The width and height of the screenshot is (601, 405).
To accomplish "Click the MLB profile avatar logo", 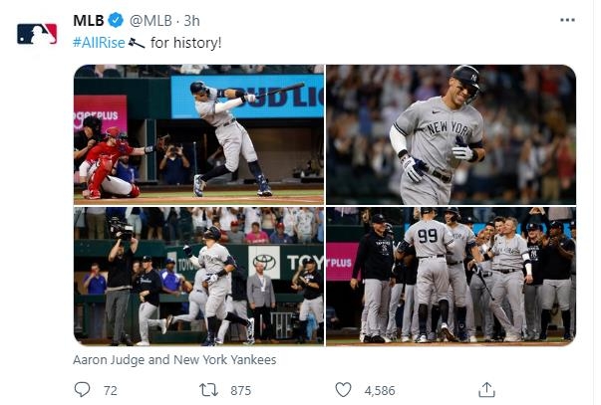I will (x=37, y=34).
